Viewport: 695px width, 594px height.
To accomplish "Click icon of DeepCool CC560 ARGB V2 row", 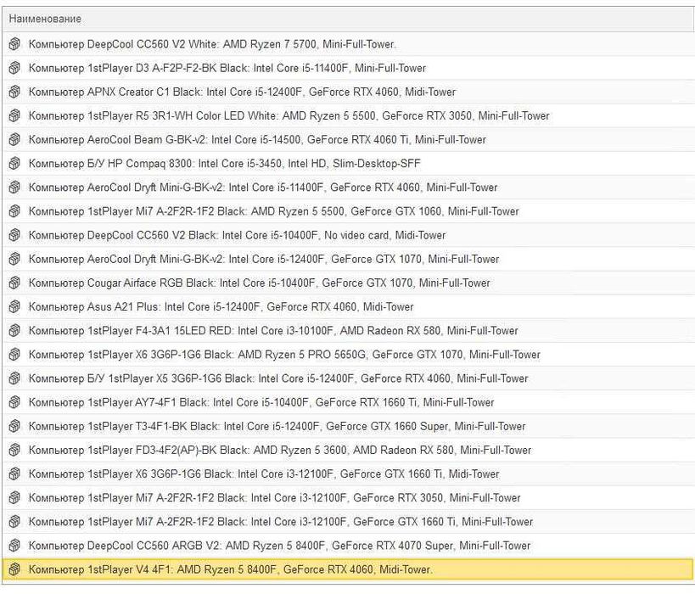I will [x=14, y=546].
